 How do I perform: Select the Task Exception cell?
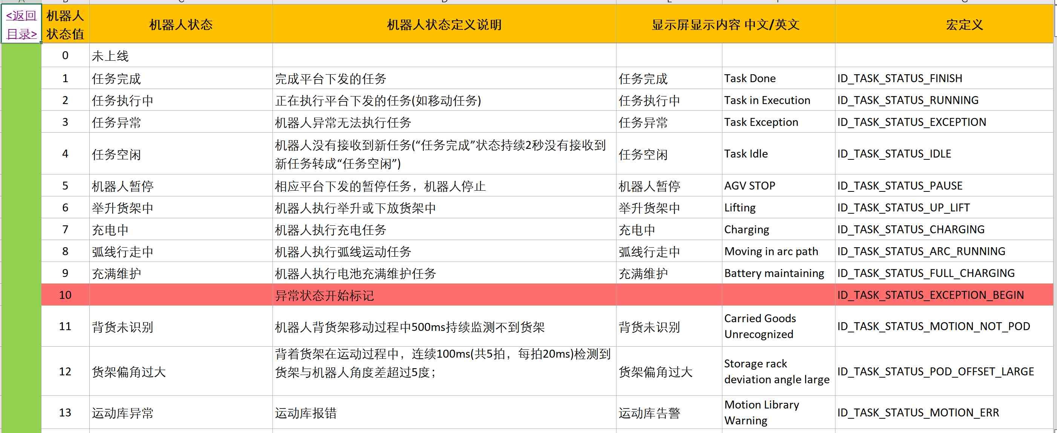tap(761, 122)
